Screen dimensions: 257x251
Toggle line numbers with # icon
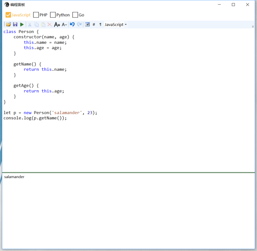pos(94,25)
